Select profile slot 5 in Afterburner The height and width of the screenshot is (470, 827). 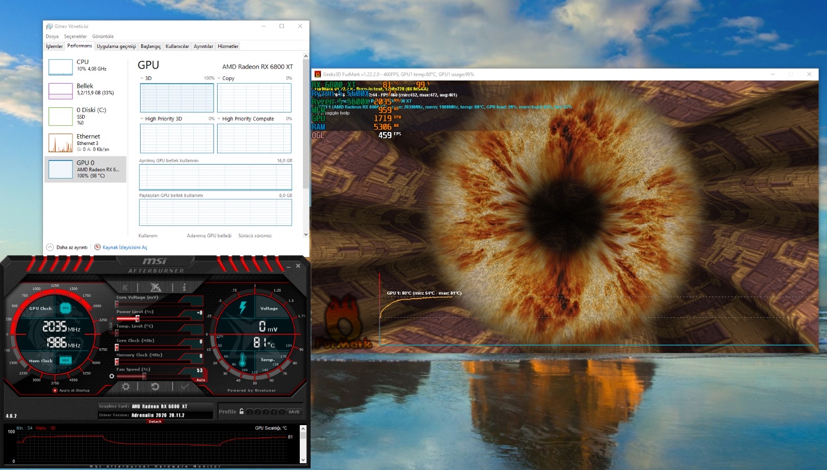(282, 412)
